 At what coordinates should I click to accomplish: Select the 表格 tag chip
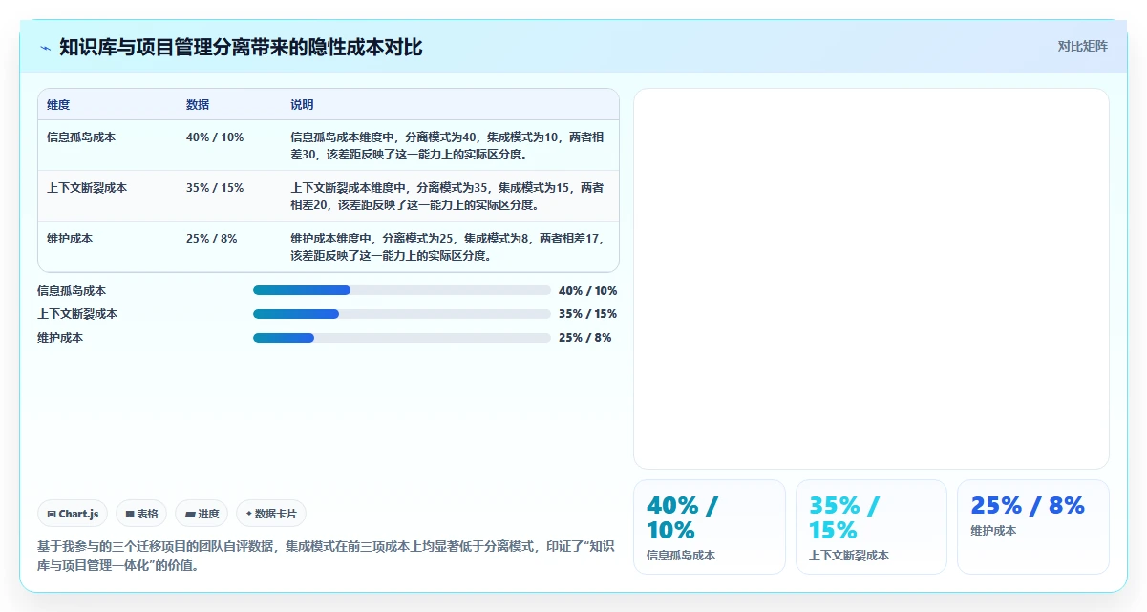click(x=141, y=514)
